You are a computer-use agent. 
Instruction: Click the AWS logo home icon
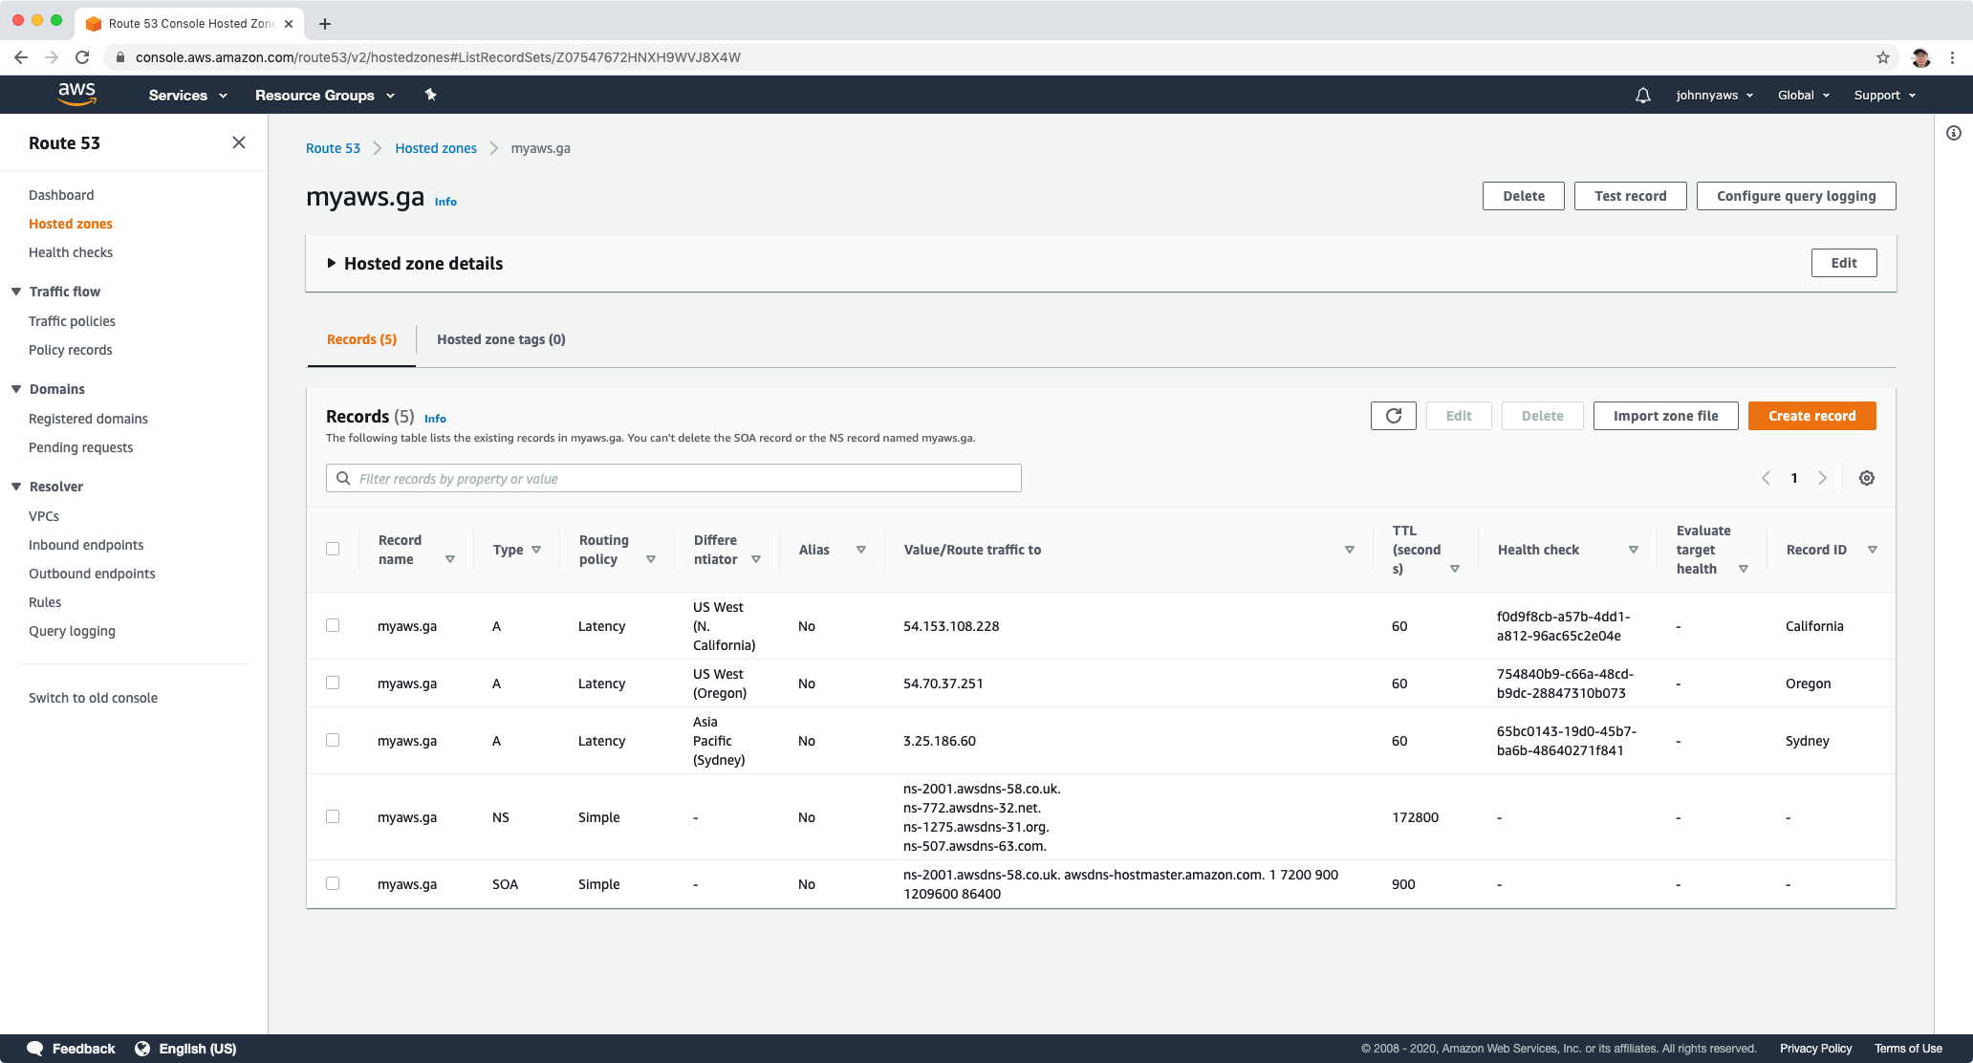coord(76,94)
